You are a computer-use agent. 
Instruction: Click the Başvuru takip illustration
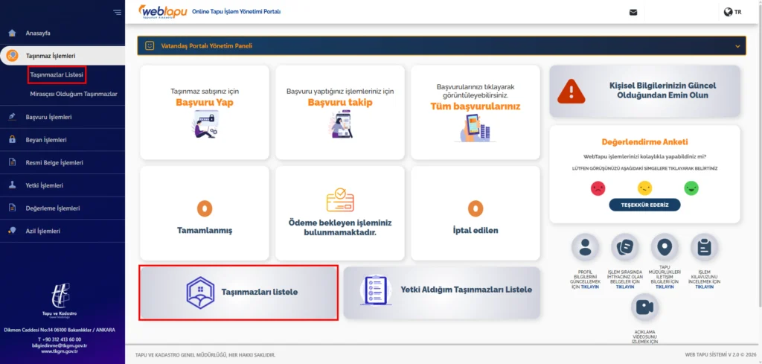click(340, 124)
